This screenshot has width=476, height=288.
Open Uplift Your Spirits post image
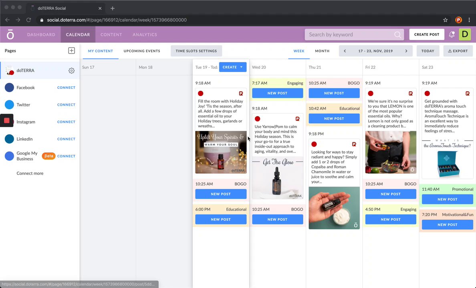tap(221, 152)
